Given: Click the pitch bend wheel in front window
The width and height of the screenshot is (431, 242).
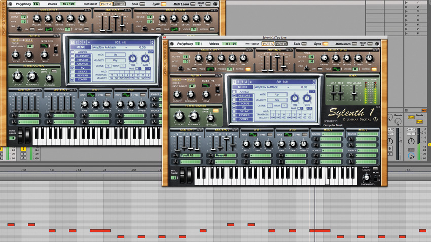Looking at the screenshot, I should [x=182, y=175].
